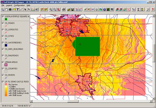This screenshot has height=108, width=156.
Task: Toggle the CO_WATERBODIES layer checkbox
Action: (3, 42)
